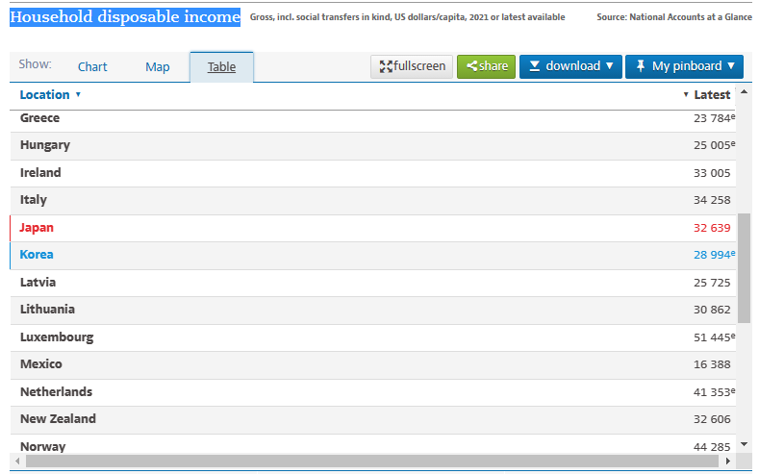
Task: Expand the download dropdown arrow
Action: pos(609,66)
